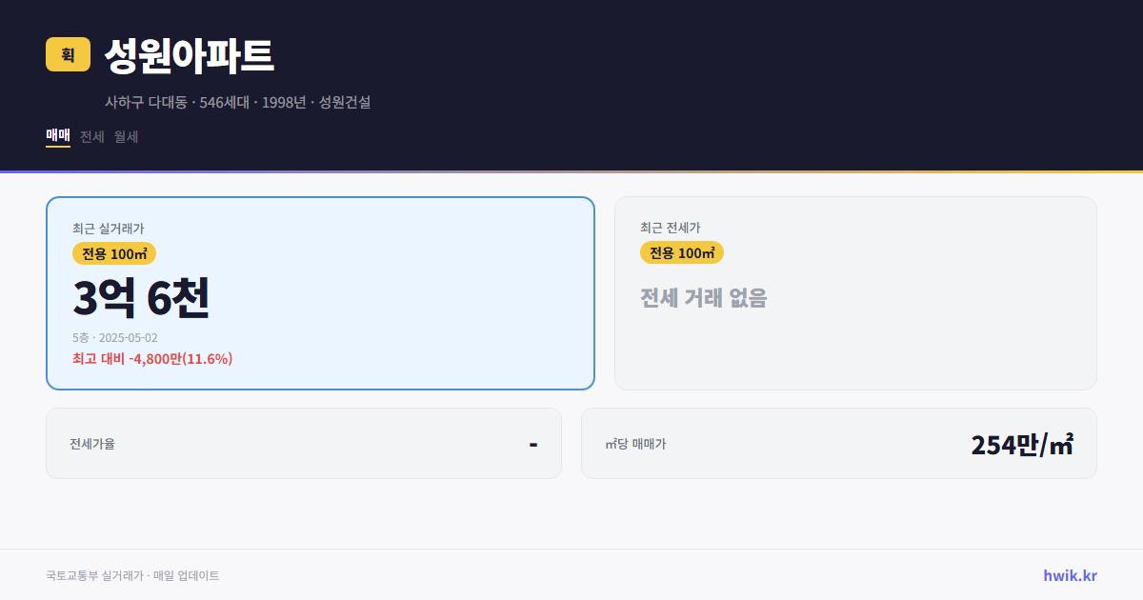Click the hwik.kr logo link in the footer
Viewport: 1143px width, 600px height.
[x=1069, y=575]
